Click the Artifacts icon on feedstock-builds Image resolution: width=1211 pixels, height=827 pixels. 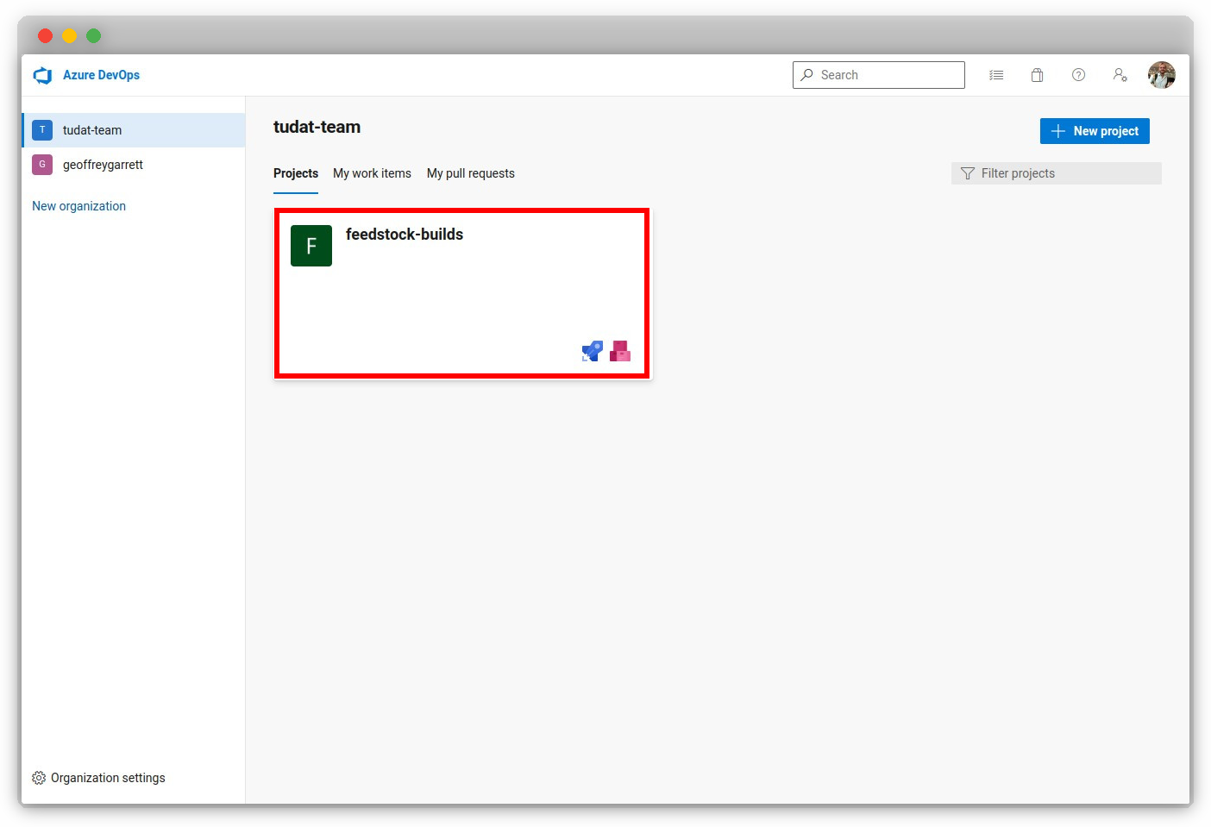tap(620, 351)
